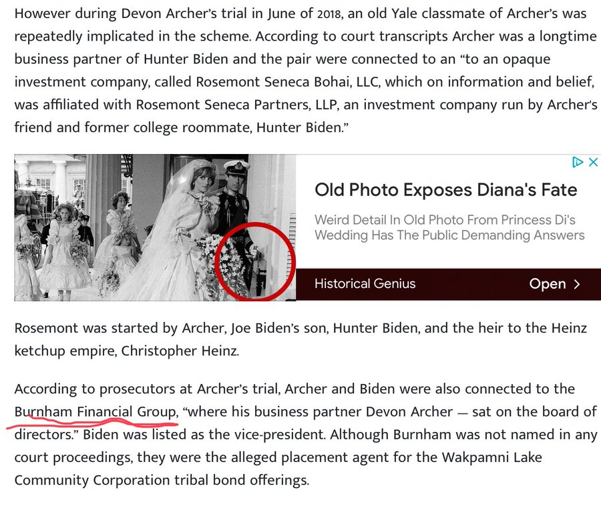Click the red circle in ad photo
The image size is (601, 510).
click(x=254, y=261)
